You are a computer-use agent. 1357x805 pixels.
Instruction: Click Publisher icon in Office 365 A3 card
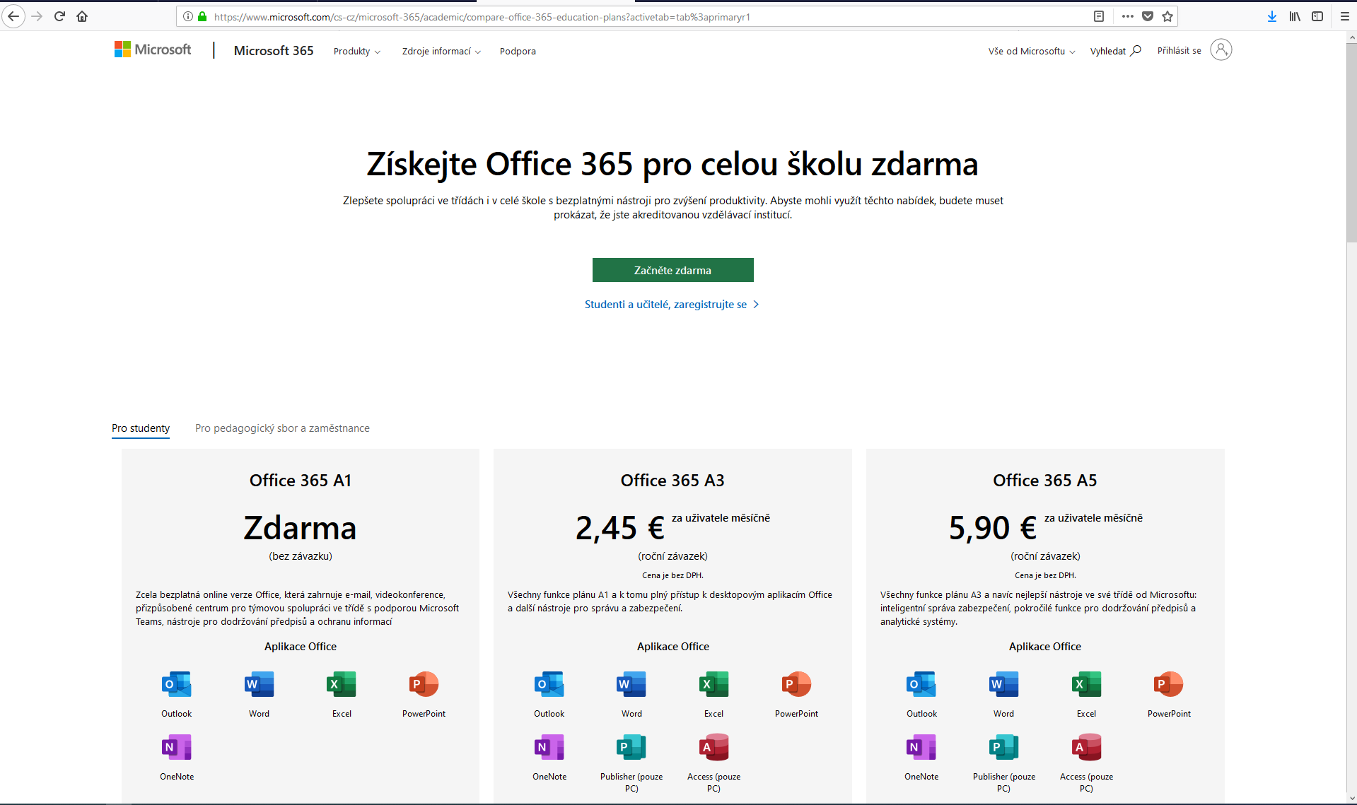pyautogui.click(x=631, y=747)
